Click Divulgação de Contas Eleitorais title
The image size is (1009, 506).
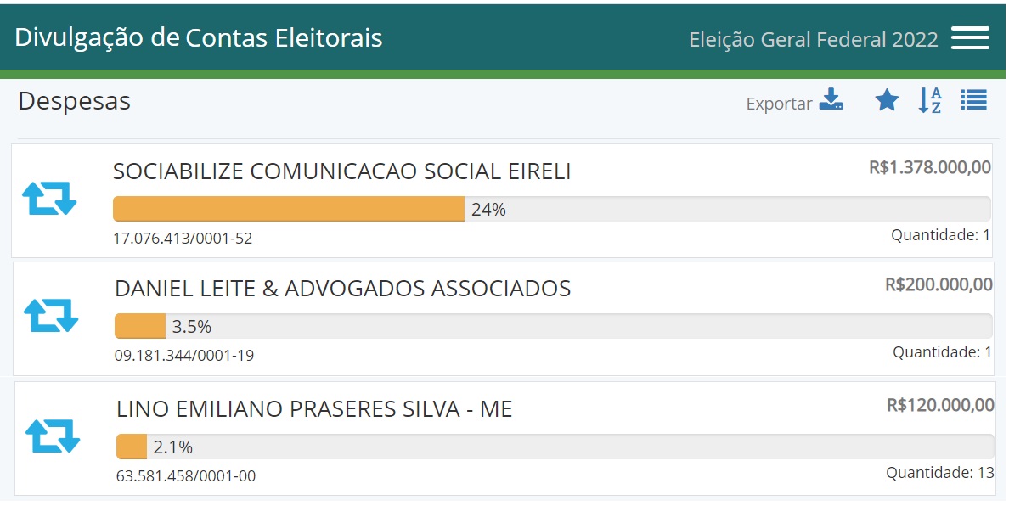coord(199,38)
